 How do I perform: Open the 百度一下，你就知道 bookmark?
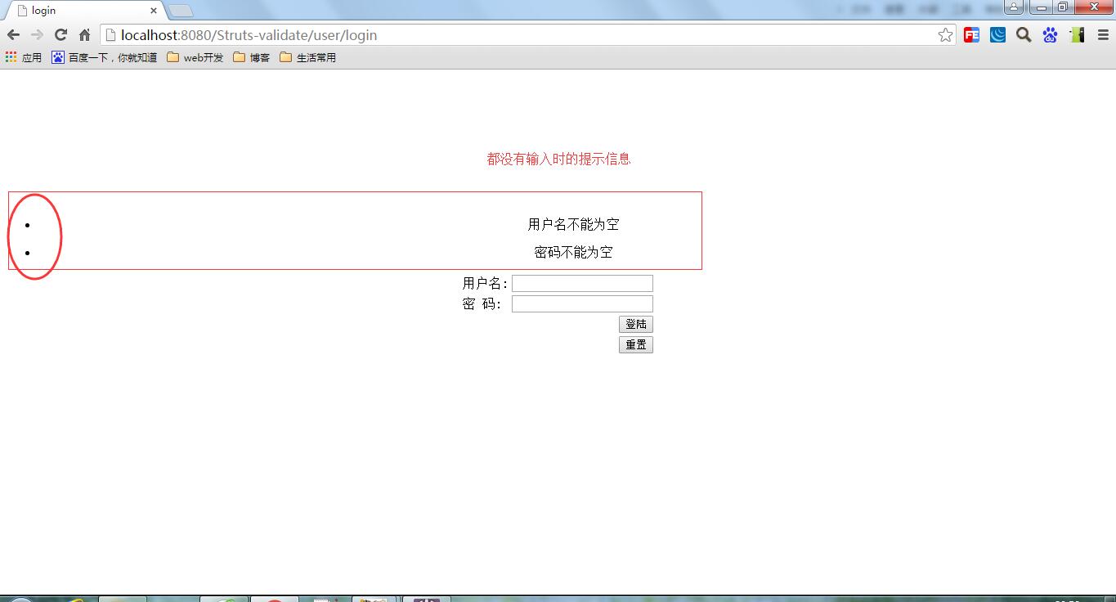click(x=105, y=57)
